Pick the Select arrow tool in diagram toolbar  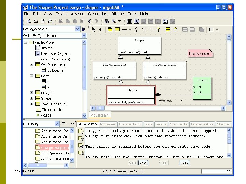[x=93, y=29]
